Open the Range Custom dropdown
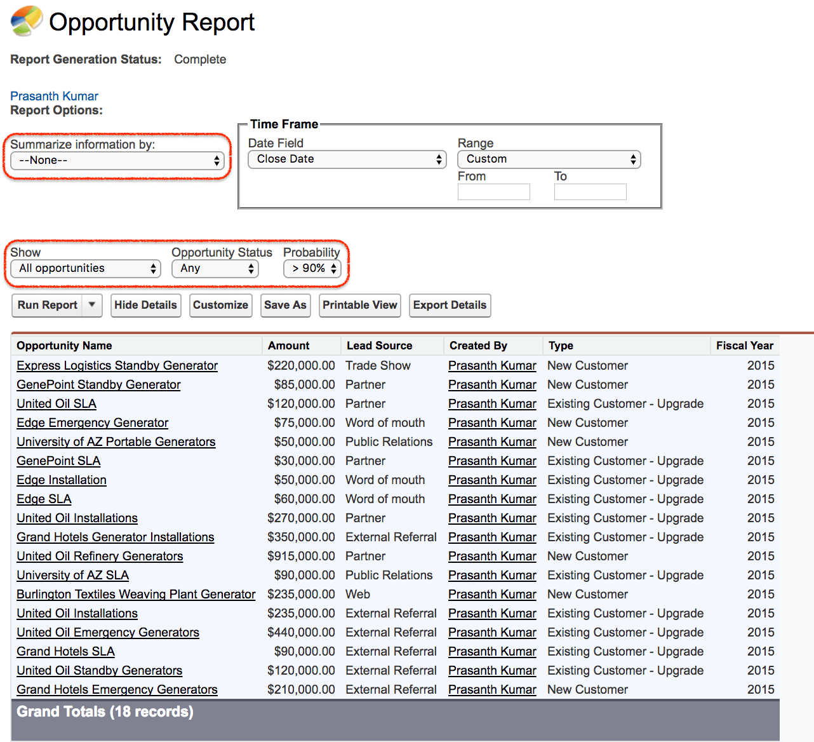Image resolution: width=814 pixels, height=742 pixels. coord(549,159)
